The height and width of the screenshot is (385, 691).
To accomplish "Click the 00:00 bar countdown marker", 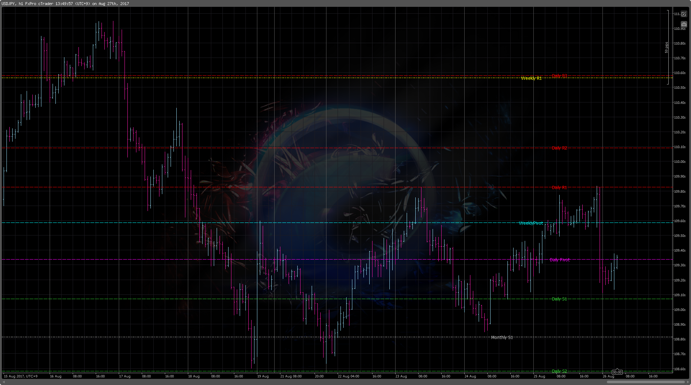I will 617,372.
